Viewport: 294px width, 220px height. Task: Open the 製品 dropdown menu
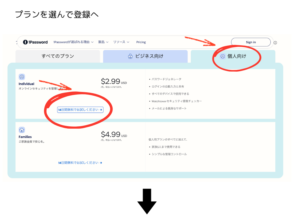(103, 42)
